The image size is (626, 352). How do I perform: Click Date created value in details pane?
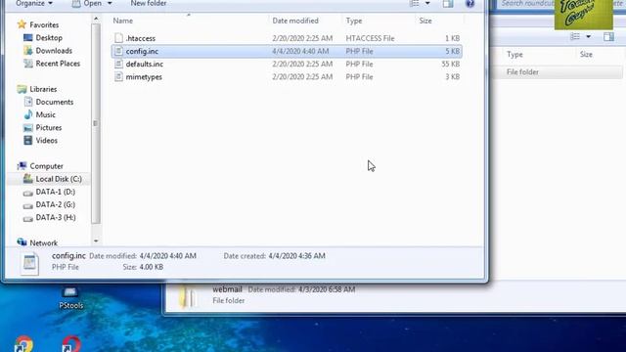(x=296, y=256)
